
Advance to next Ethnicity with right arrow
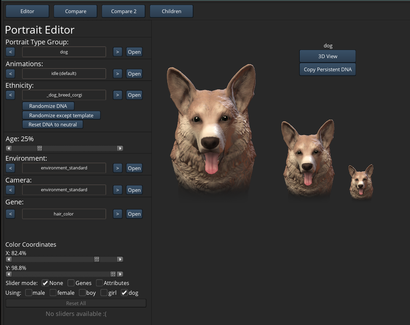coord(117,95)
